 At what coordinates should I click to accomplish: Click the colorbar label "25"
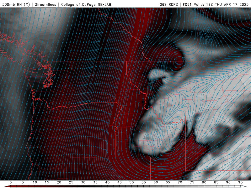pos(71,182)
